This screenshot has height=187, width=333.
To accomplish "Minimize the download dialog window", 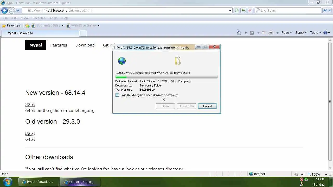I will 198,47.
